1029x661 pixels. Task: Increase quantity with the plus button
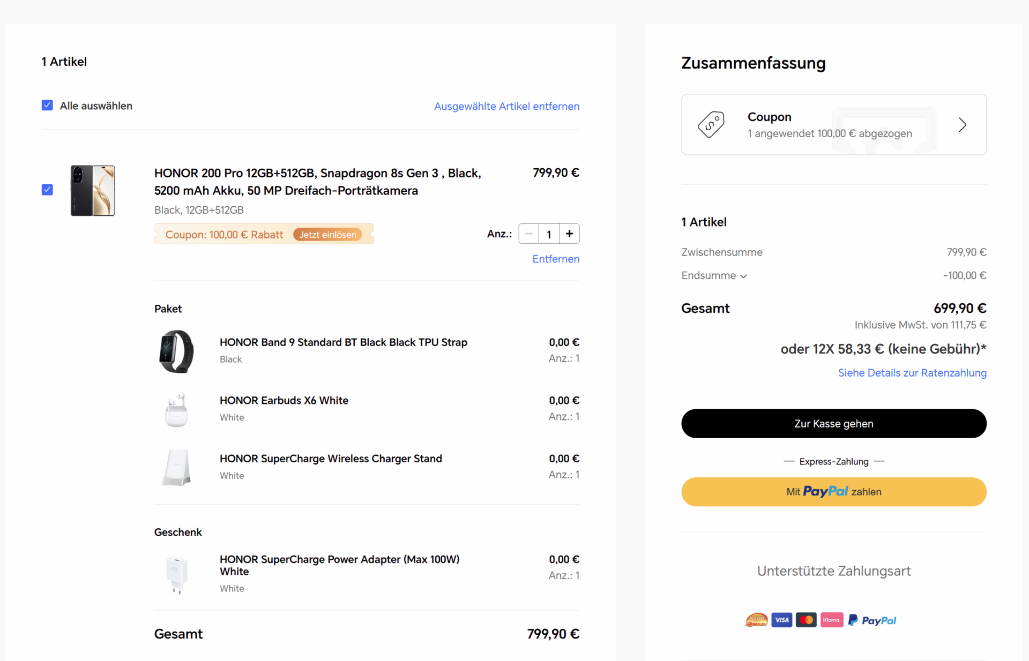click(x=569, y=234)
